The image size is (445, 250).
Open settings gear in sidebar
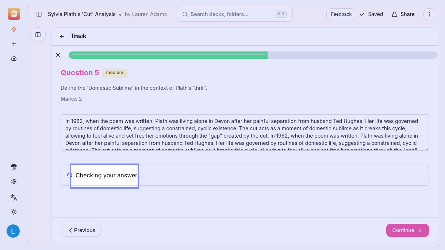click(14, 181)
